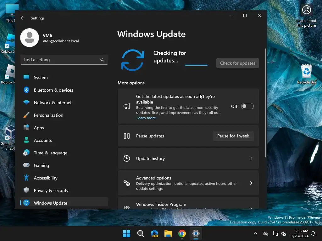
Task: Click the More options heading
Action: (131, 83)
